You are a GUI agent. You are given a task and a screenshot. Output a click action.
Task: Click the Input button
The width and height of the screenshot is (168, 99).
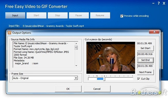click(x=15, y=15)
